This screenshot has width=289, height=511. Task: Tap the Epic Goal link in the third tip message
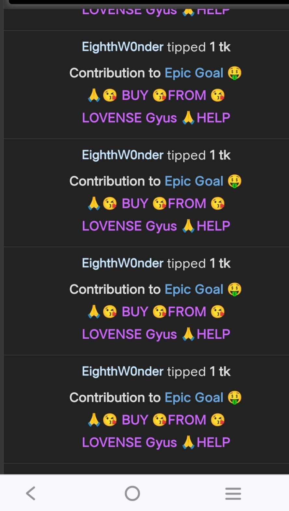click(x=194, y=290)
